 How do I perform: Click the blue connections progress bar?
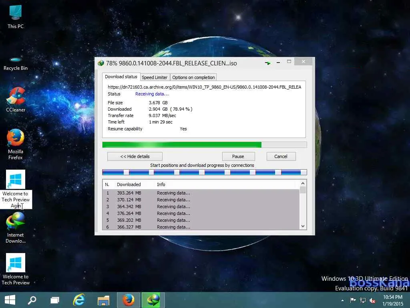pyautogui.click(x=205, y=172)
